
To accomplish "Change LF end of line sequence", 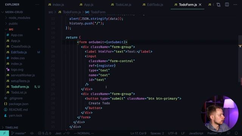I will tap(183, 133).
